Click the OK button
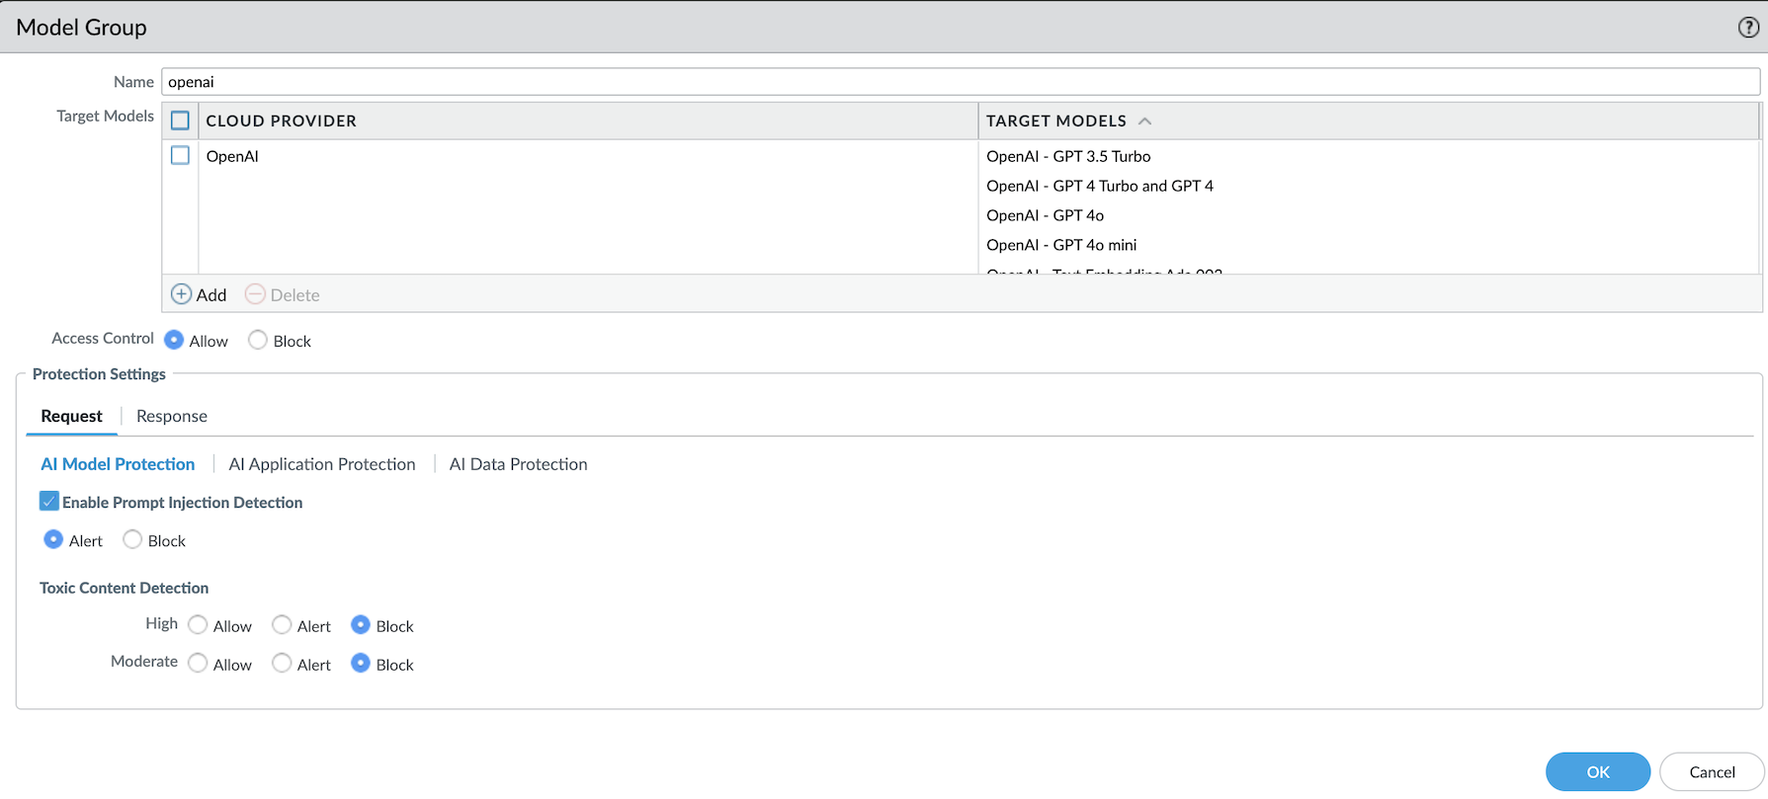1768x799 pixels. click(1597, 771)
